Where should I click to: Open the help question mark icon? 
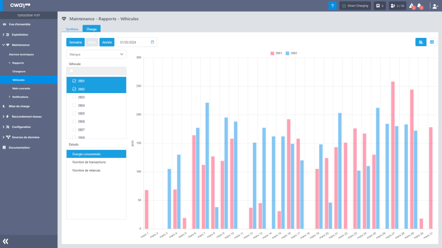(x=332, y=6)
